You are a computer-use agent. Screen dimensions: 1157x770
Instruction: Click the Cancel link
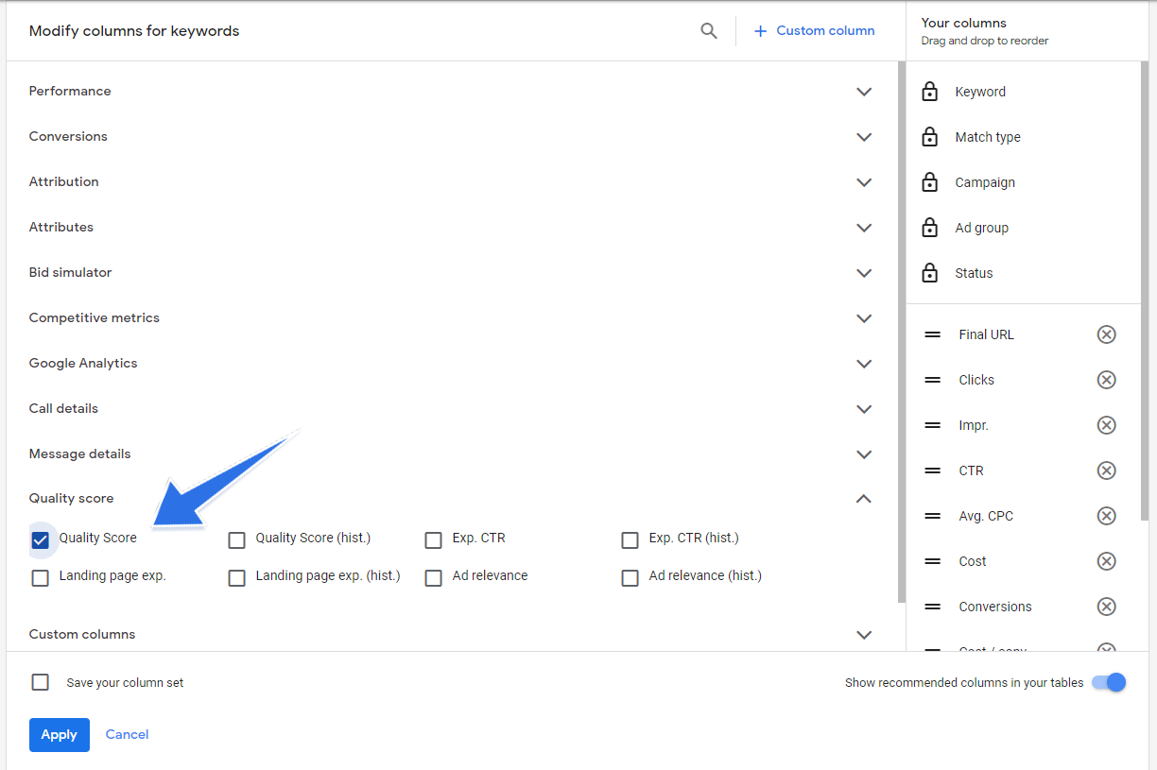[x=127, y=735]
